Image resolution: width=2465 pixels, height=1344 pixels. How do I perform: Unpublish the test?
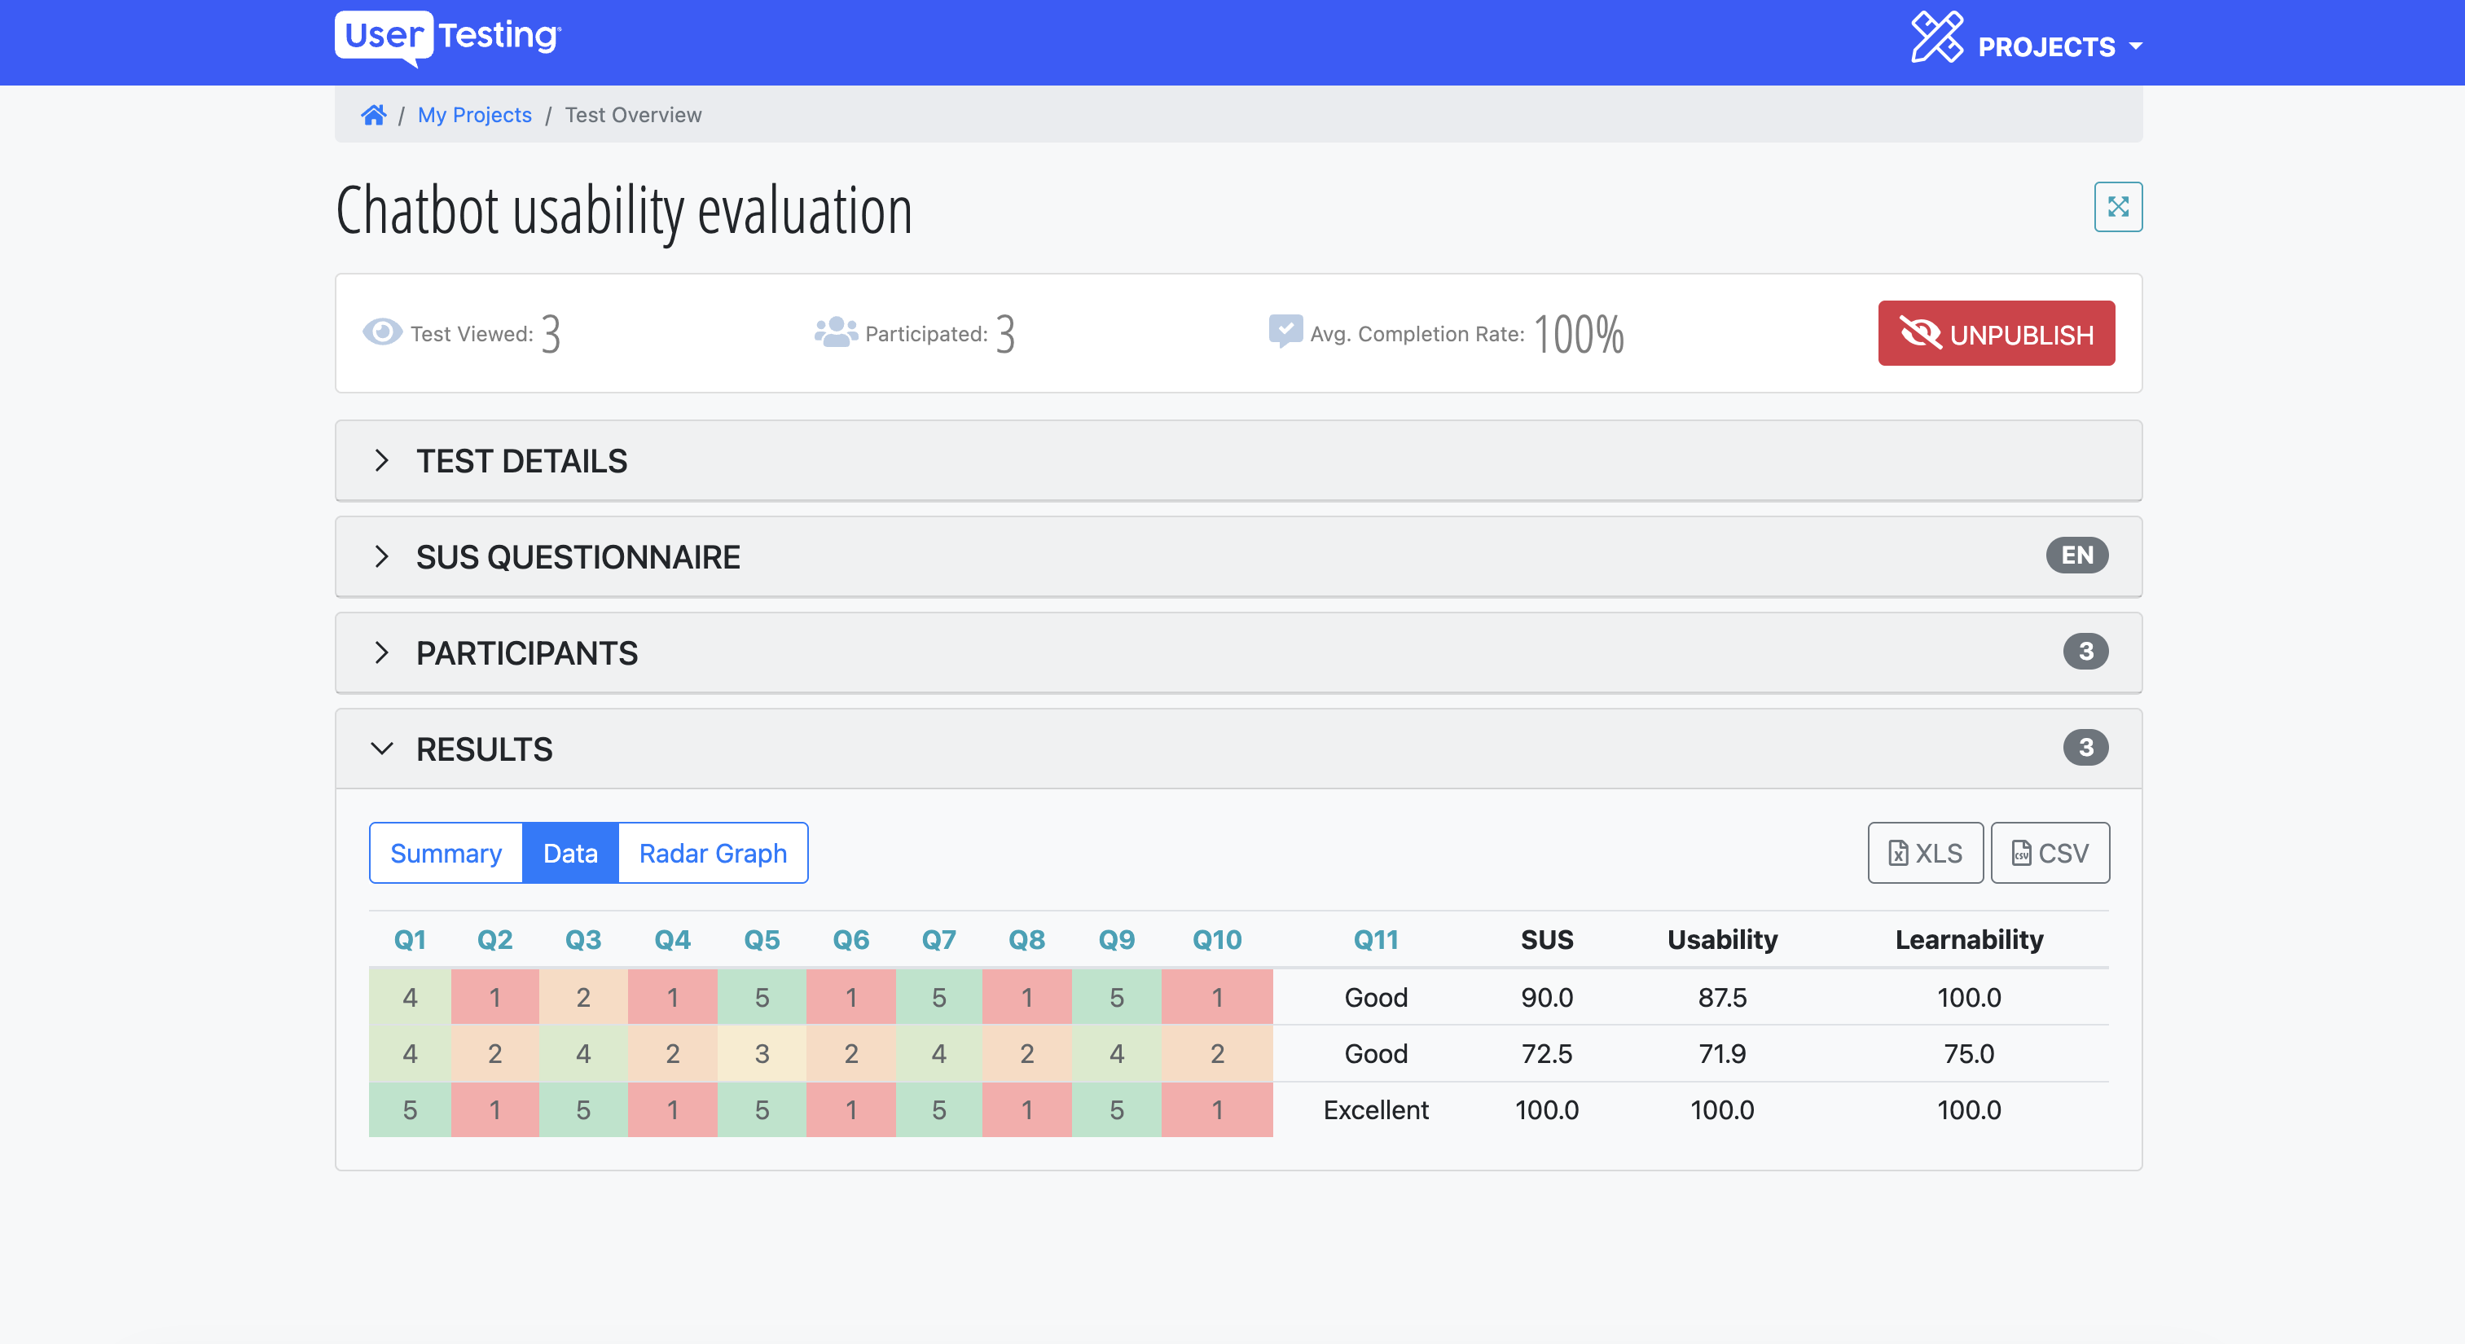1996,333
